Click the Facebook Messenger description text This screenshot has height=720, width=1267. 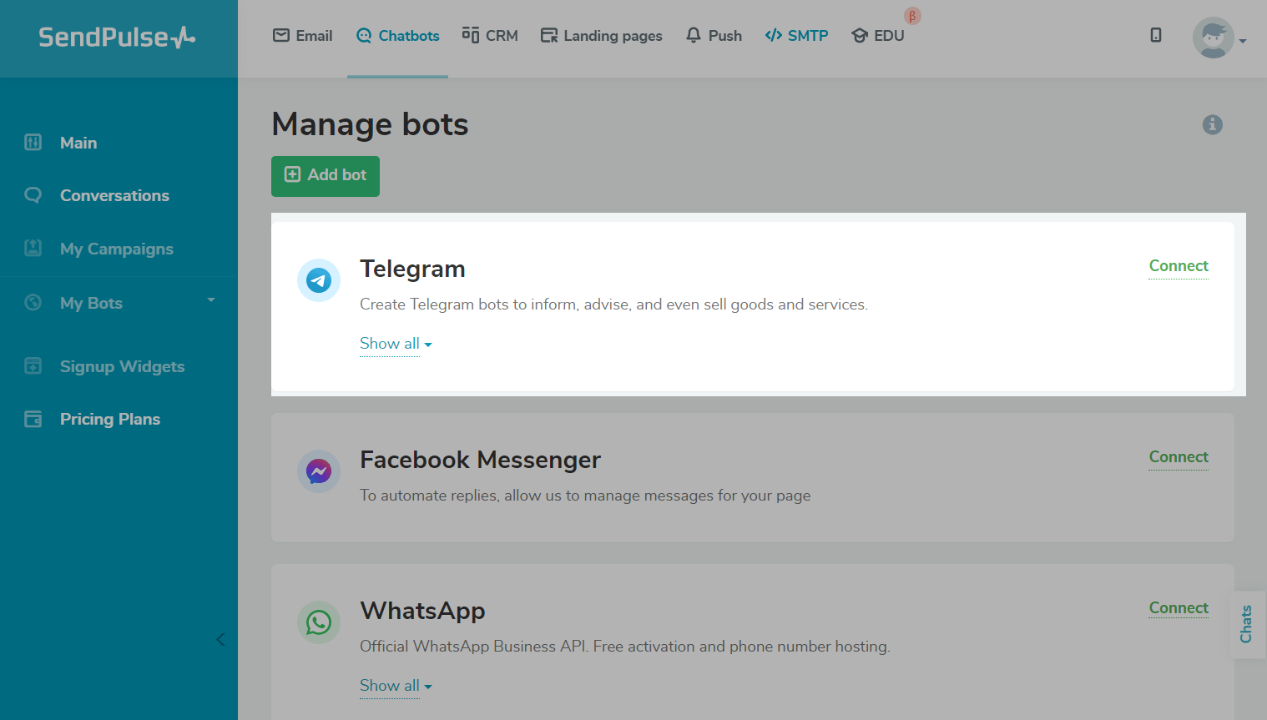coord(585,496)
